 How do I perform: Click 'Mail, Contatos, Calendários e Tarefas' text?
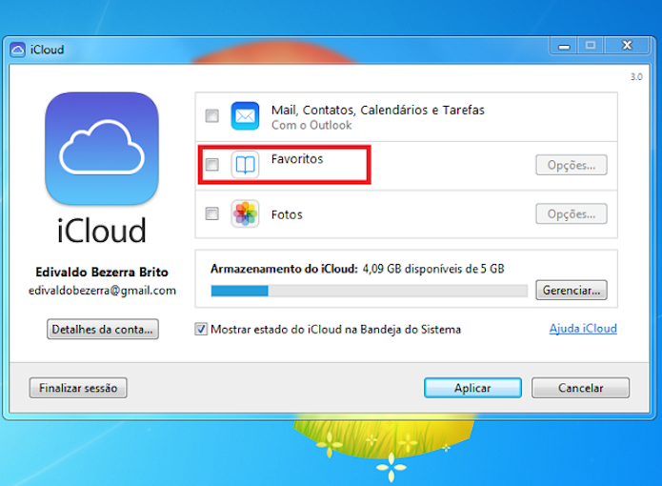378,110
